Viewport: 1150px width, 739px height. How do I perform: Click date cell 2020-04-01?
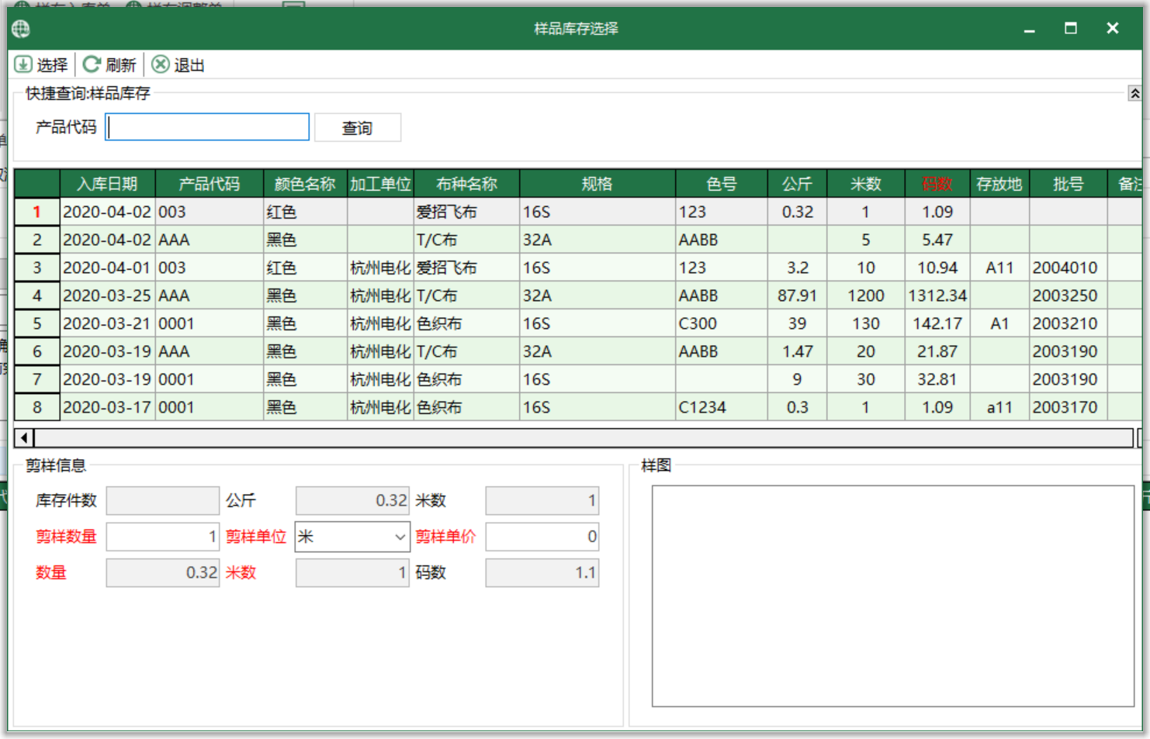point(108,268)
